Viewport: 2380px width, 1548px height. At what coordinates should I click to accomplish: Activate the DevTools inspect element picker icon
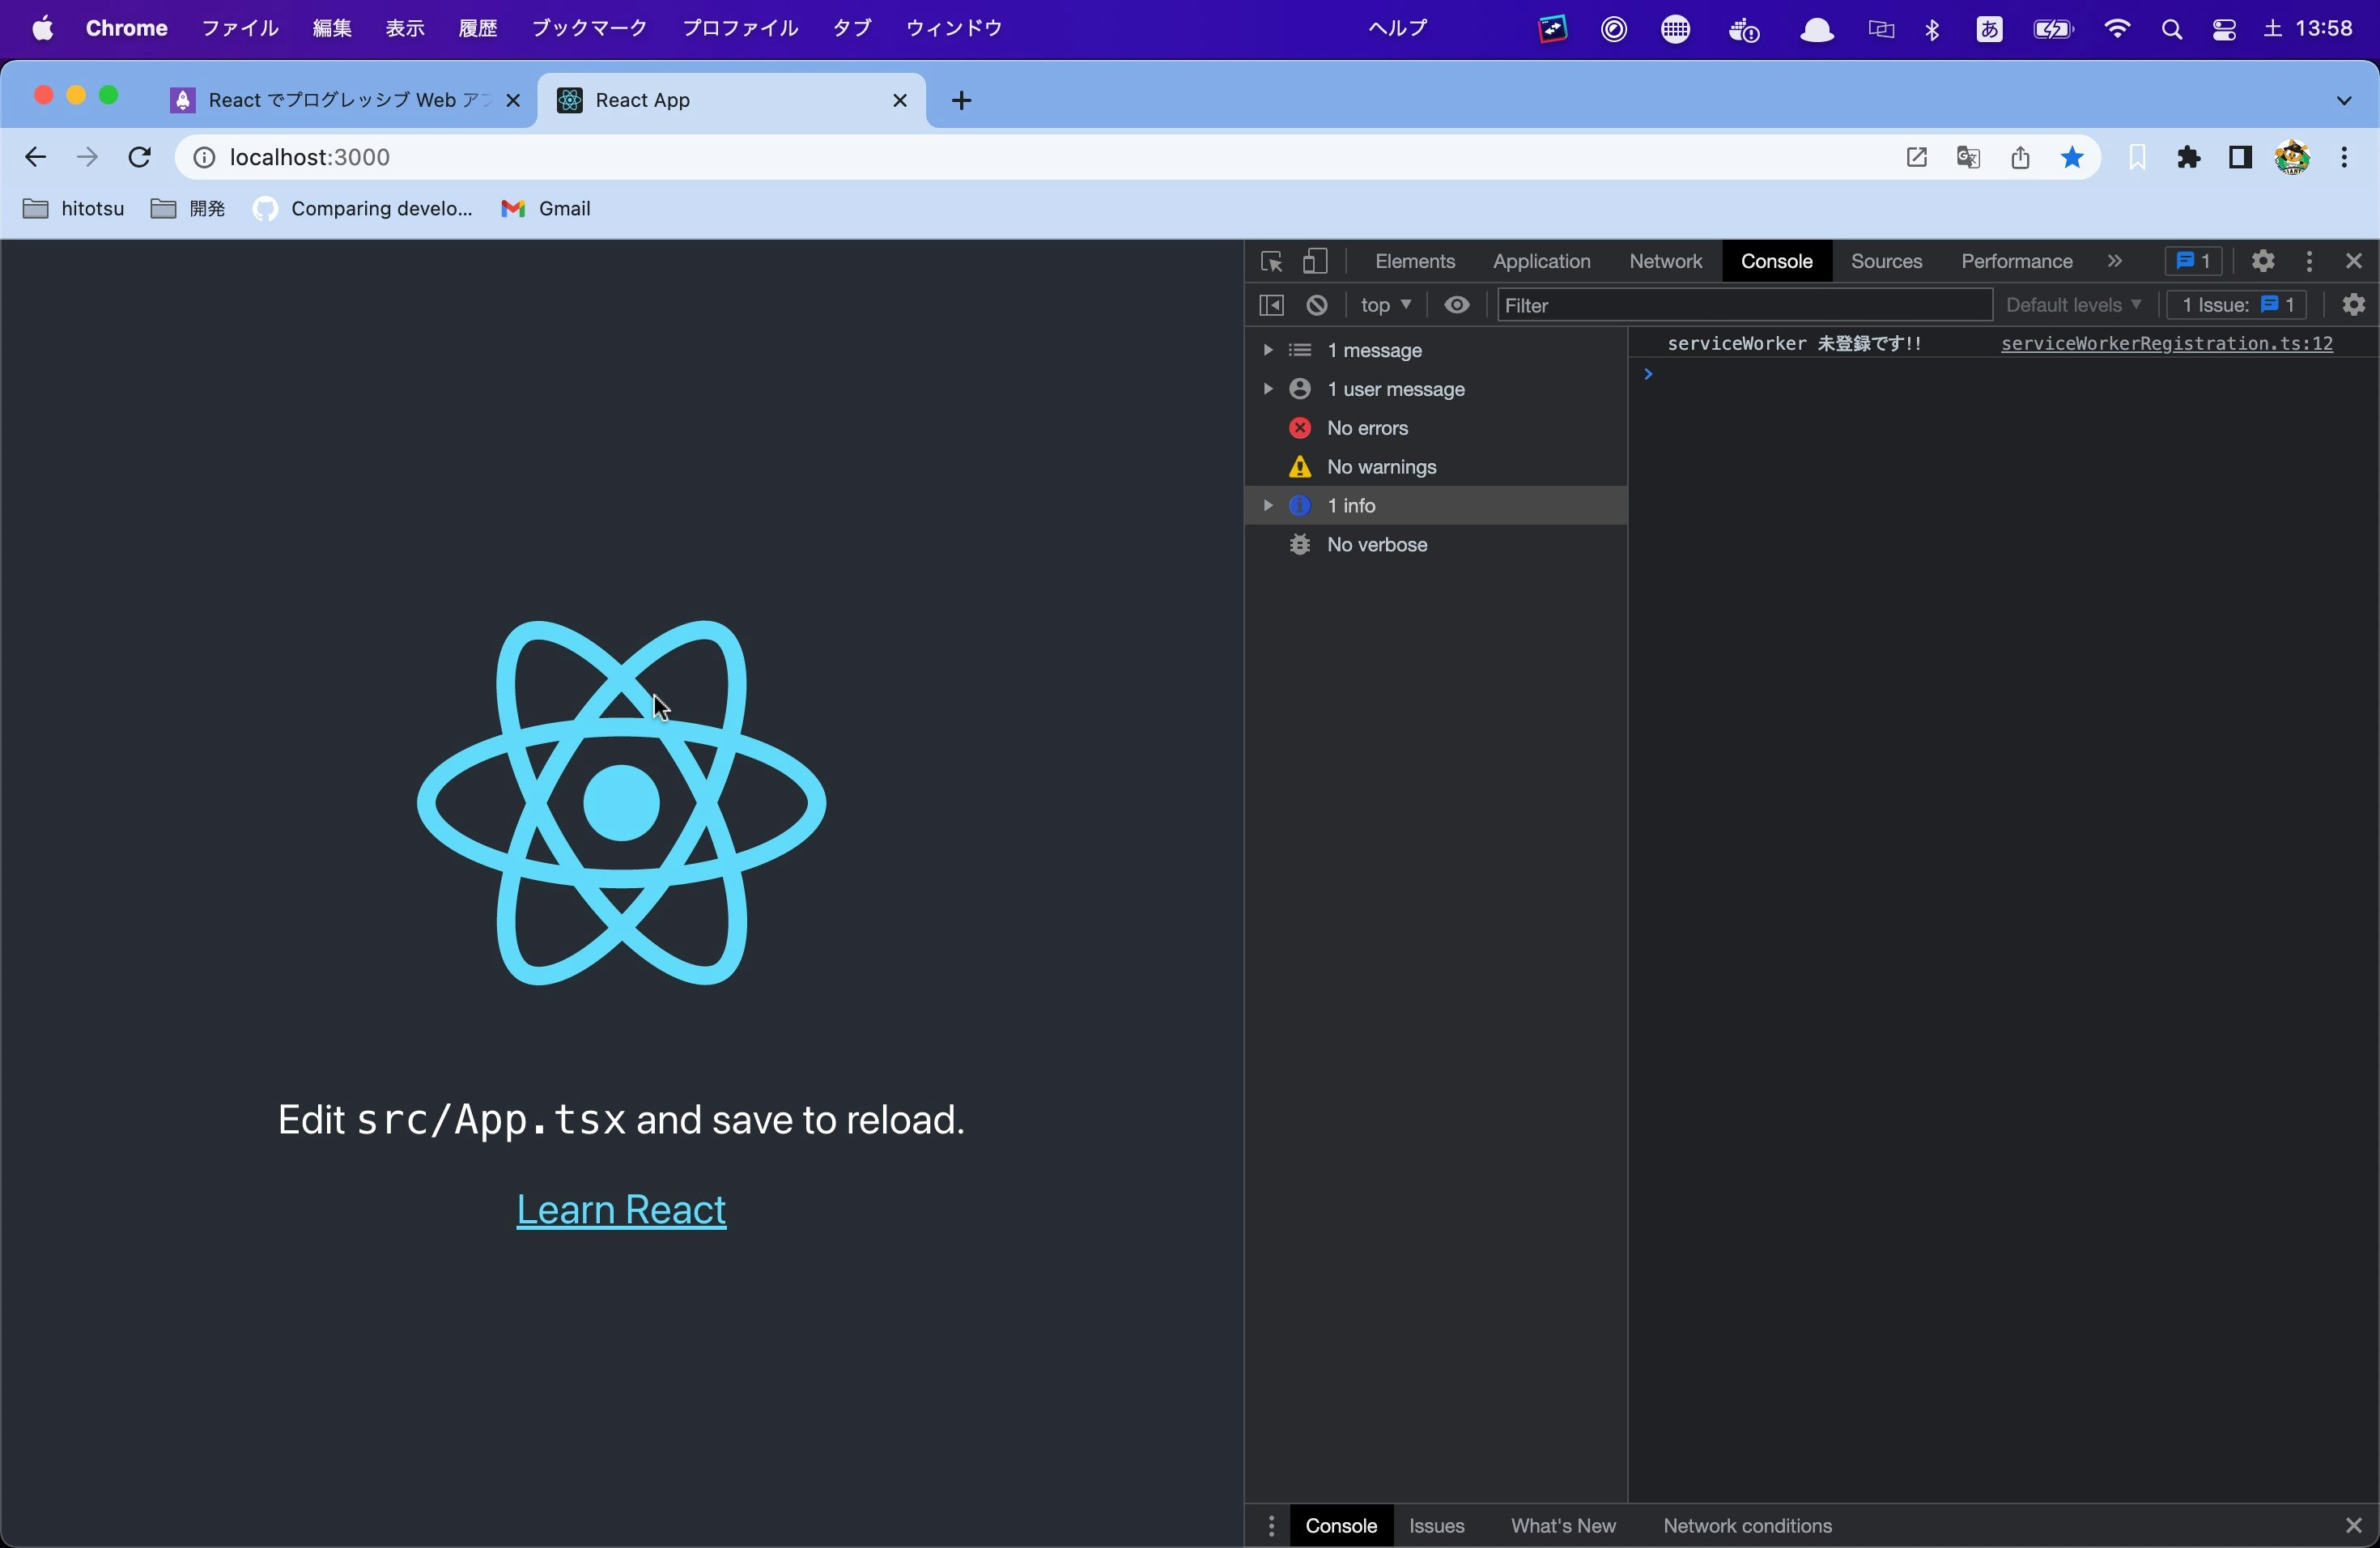point(1271,262)
